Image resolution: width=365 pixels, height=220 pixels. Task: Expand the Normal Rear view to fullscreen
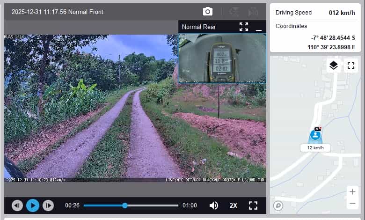pos(243,27)
